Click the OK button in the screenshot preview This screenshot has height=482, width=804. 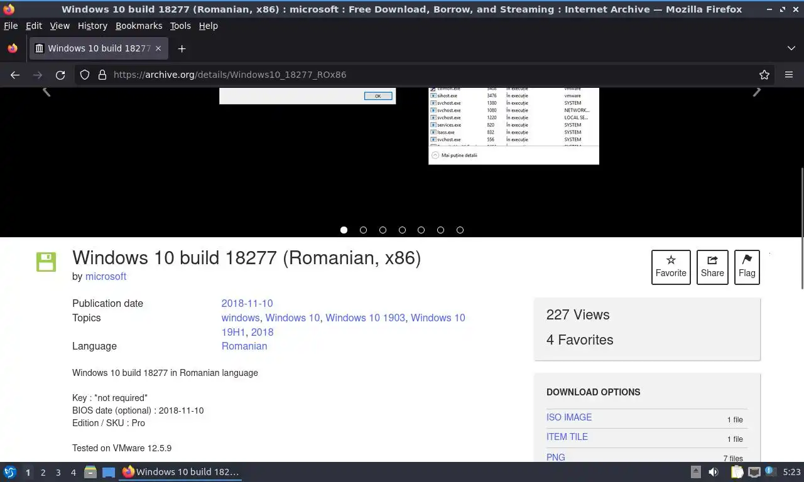(378, 96)
